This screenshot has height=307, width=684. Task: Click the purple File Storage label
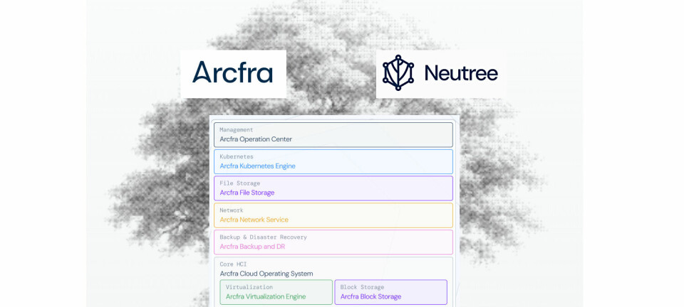pos(239,183)
